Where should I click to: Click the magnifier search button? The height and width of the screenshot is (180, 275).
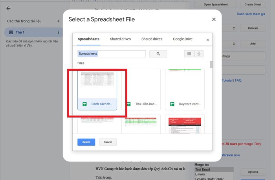tap(158, 54)
